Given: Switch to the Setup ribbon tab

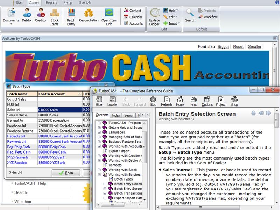Looking at the screenshot, I should point(68,3).
